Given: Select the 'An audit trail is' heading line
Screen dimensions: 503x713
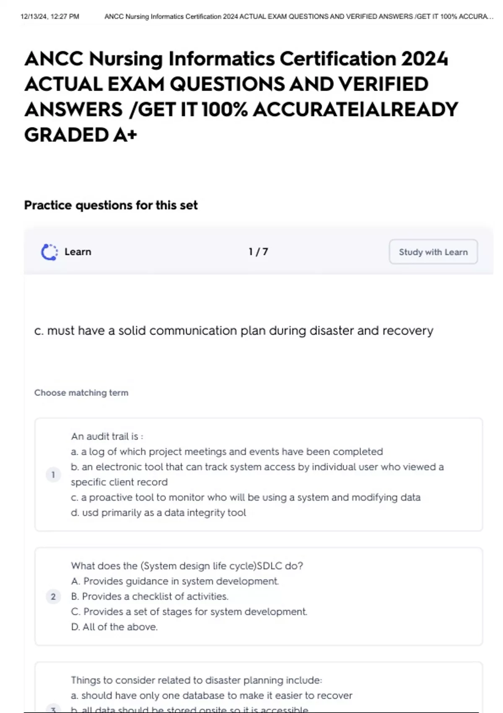Looking at the screenshot, I should (107, 437).
